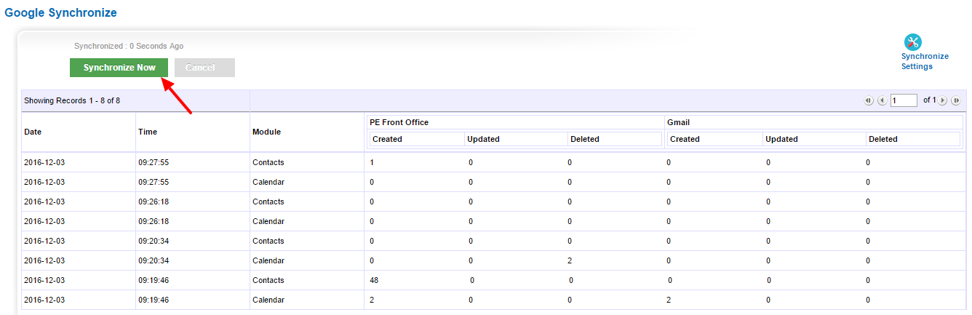Go to last page of records
The height and width of the screenshot is (315, 972).
tap(956, 100)
